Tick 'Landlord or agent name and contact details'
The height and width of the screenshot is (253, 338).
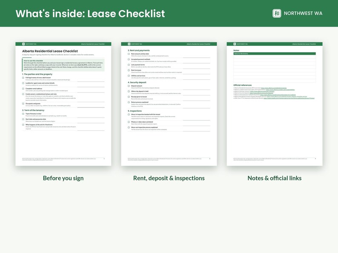23,83
